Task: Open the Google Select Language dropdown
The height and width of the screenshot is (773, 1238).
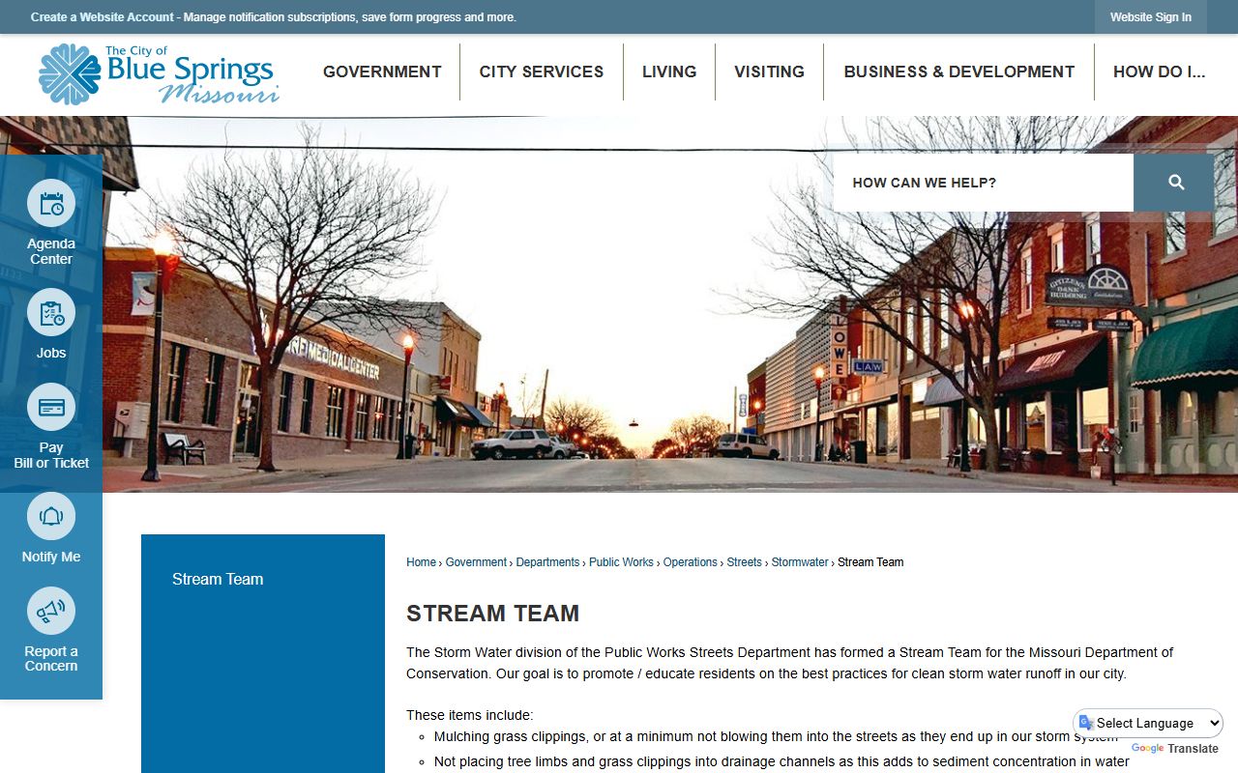Action: pyautogui.click(x=1148, y=723)
